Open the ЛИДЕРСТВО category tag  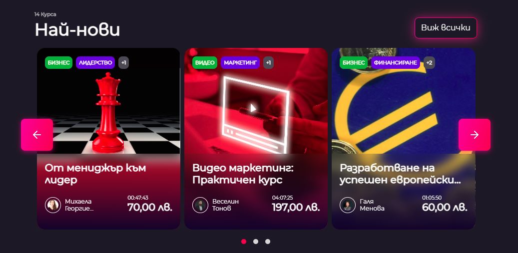point(95,63)
